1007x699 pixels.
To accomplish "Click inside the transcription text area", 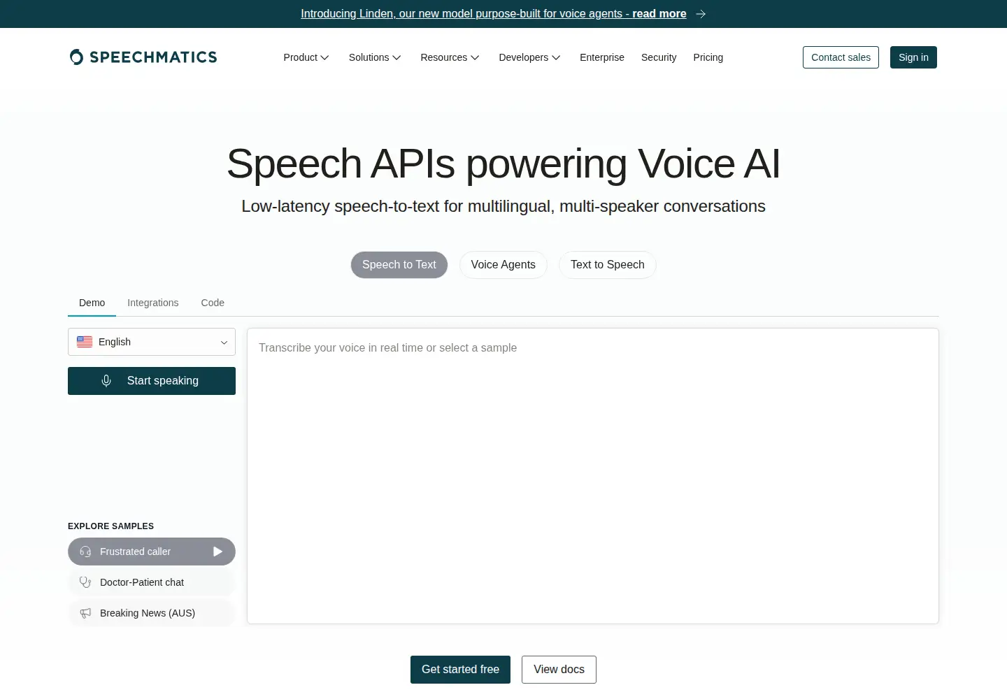I will (x=593, y=476).
